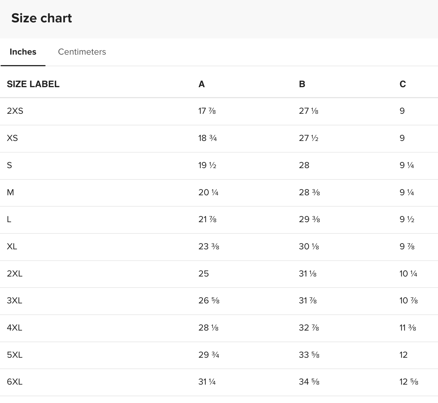Click the M size label

pyautogui.click(x=10, y=192)
